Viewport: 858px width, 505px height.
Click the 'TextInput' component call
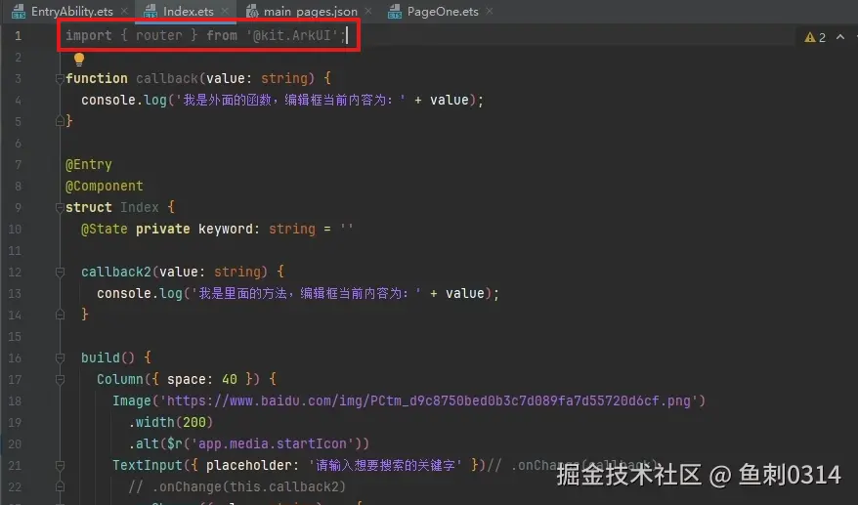pyautogui.click(x=148, y=465)
